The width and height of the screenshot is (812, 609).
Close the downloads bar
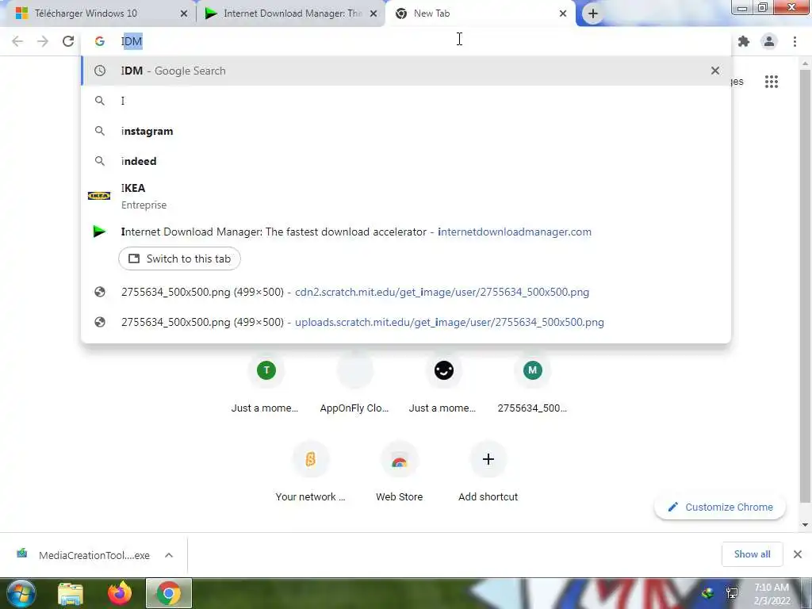[x=798, y=554]
